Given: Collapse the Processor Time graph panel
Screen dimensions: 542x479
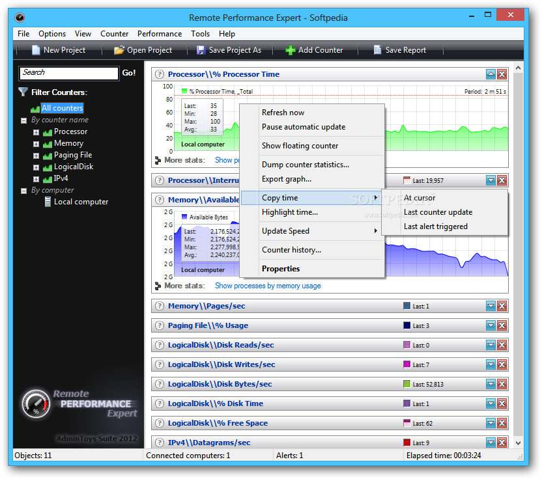Looking at the screenshot, I should click(491, 74).
